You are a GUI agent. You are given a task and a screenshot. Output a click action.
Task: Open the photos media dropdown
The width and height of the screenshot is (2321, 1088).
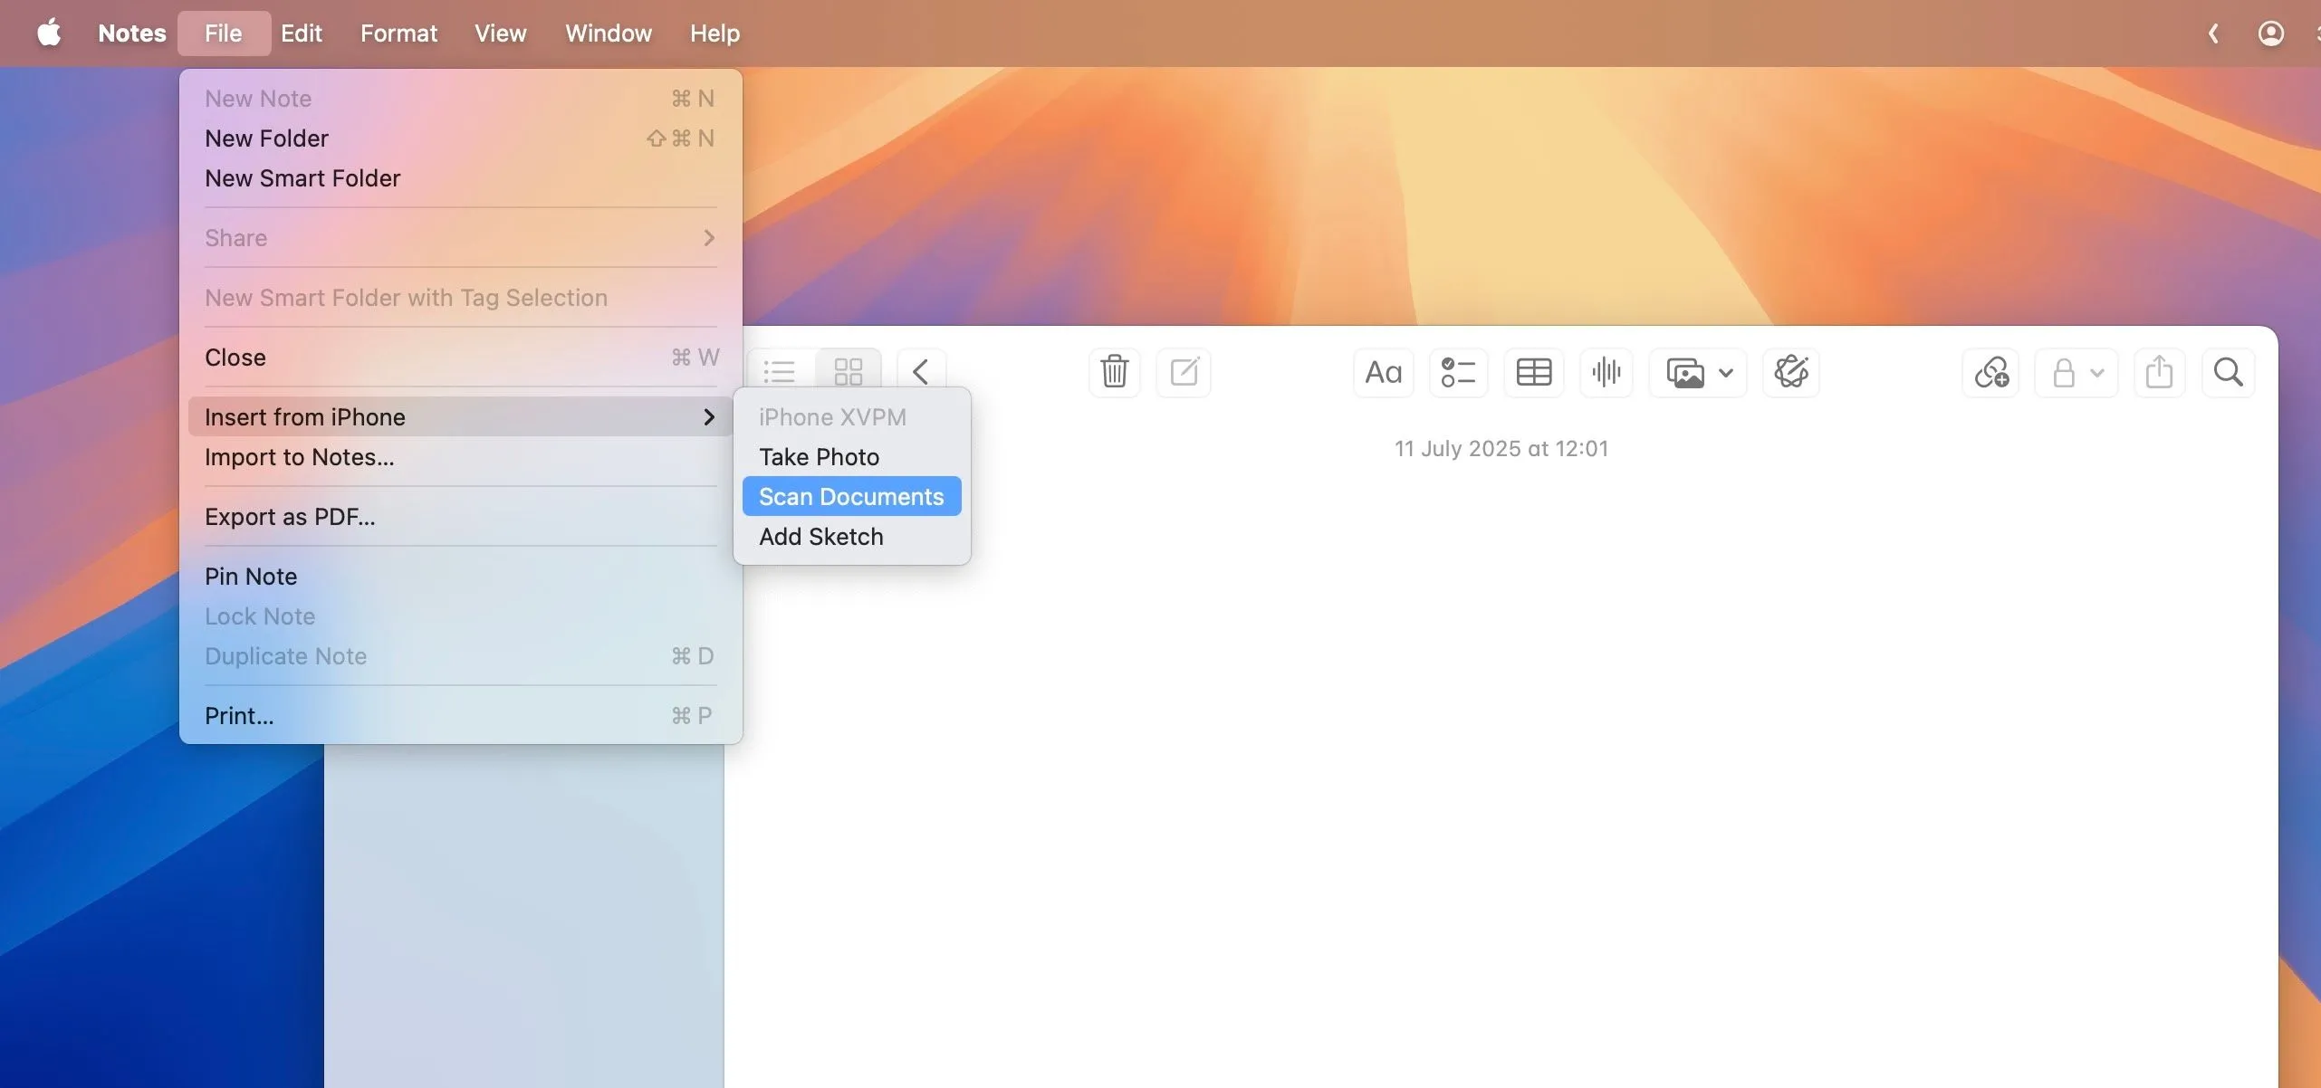pos(1698,372)
